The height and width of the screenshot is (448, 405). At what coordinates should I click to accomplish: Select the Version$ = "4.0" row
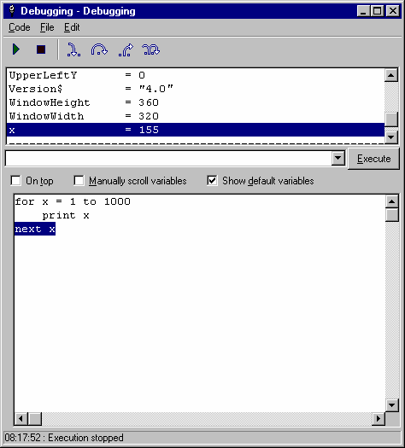click(196, 89)
